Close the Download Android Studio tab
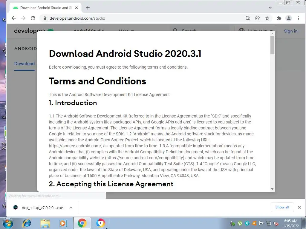 [76, 8]
